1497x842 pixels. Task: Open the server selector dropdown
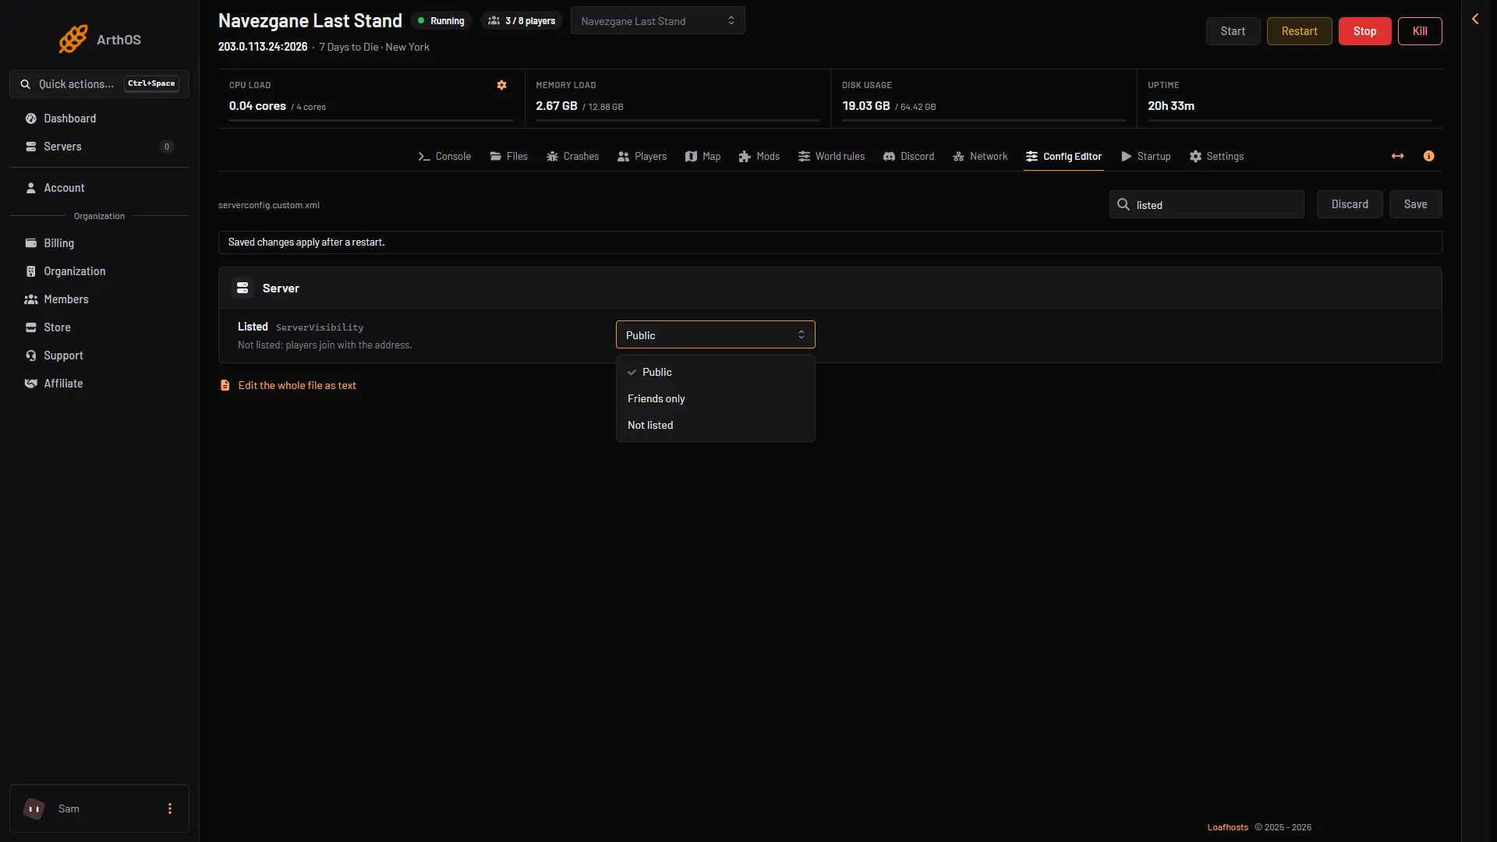[657, 20]
